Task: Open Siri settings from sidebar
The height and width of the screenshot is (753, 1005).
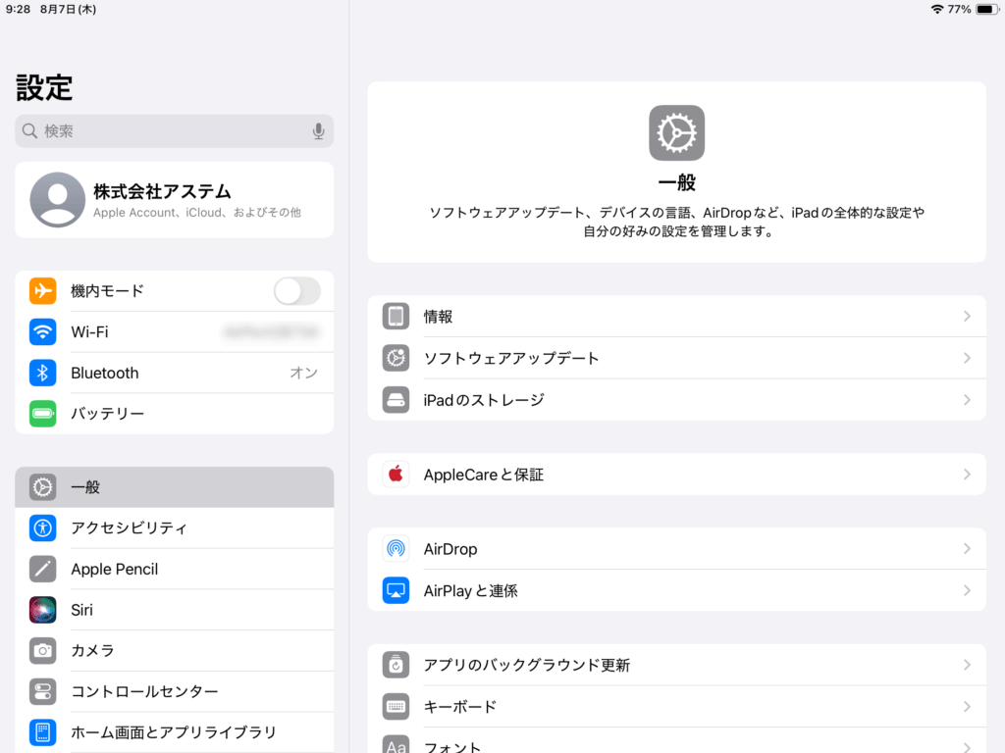Action: [x=175, y=610]
